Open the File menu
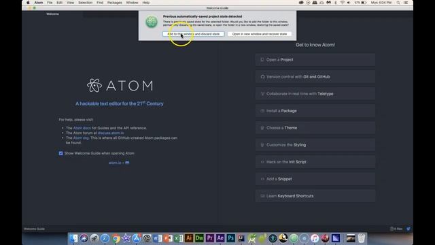Viewport: 435px width, 245px height. coord(50,3)
